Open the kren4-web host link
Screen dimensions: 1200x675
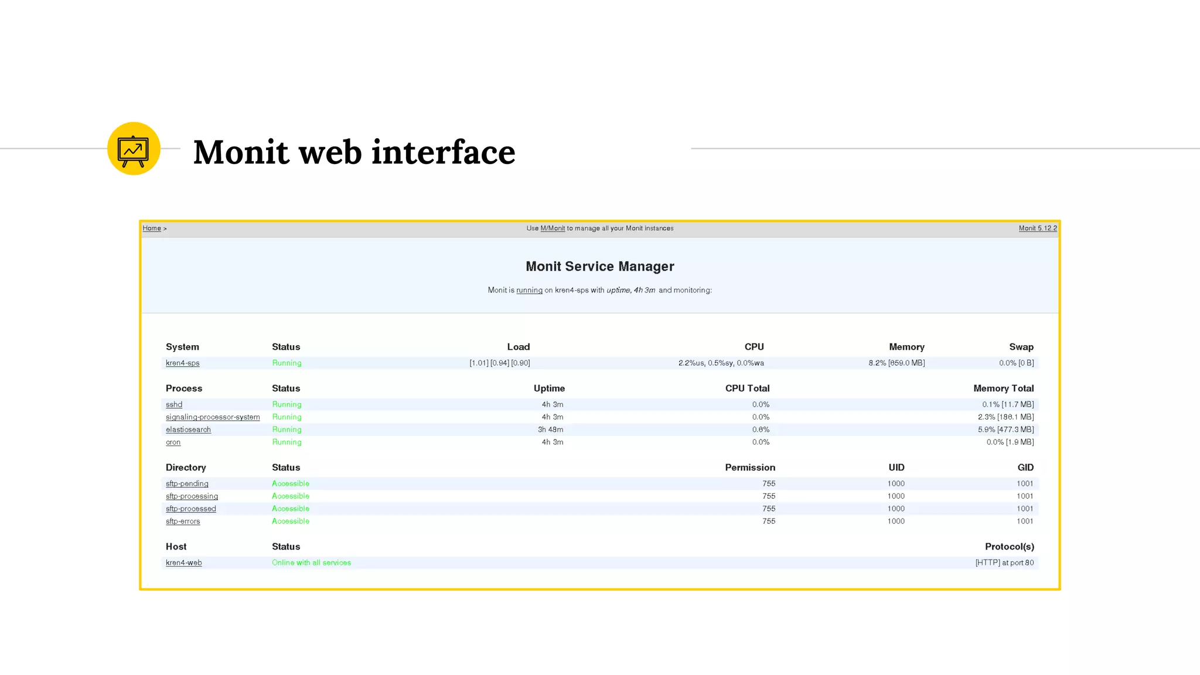184,563
